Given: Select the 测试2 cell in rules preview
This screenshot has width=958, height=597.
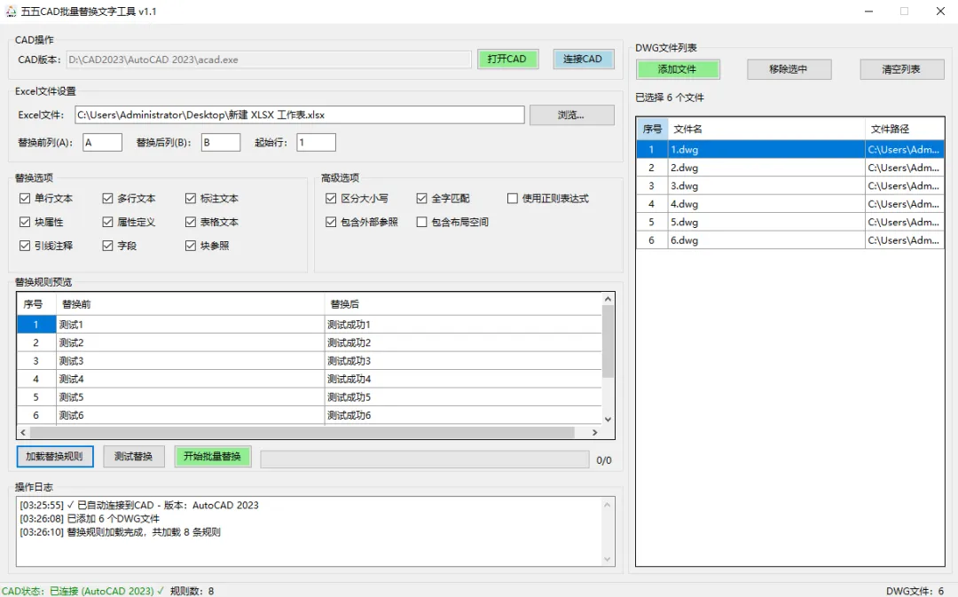Looking at the screenshot, I should 190,342.
